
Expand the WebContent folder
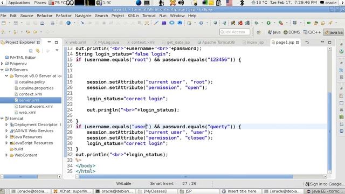point(6,155)
